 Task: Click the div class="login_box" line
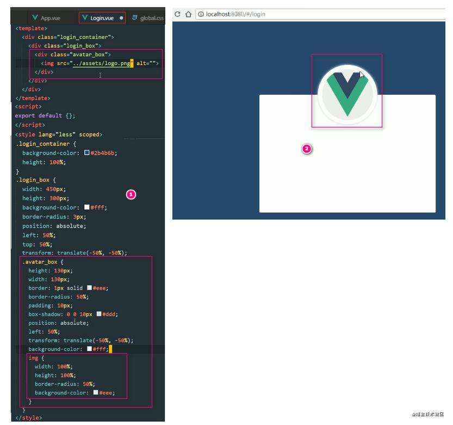coord(65,46)
